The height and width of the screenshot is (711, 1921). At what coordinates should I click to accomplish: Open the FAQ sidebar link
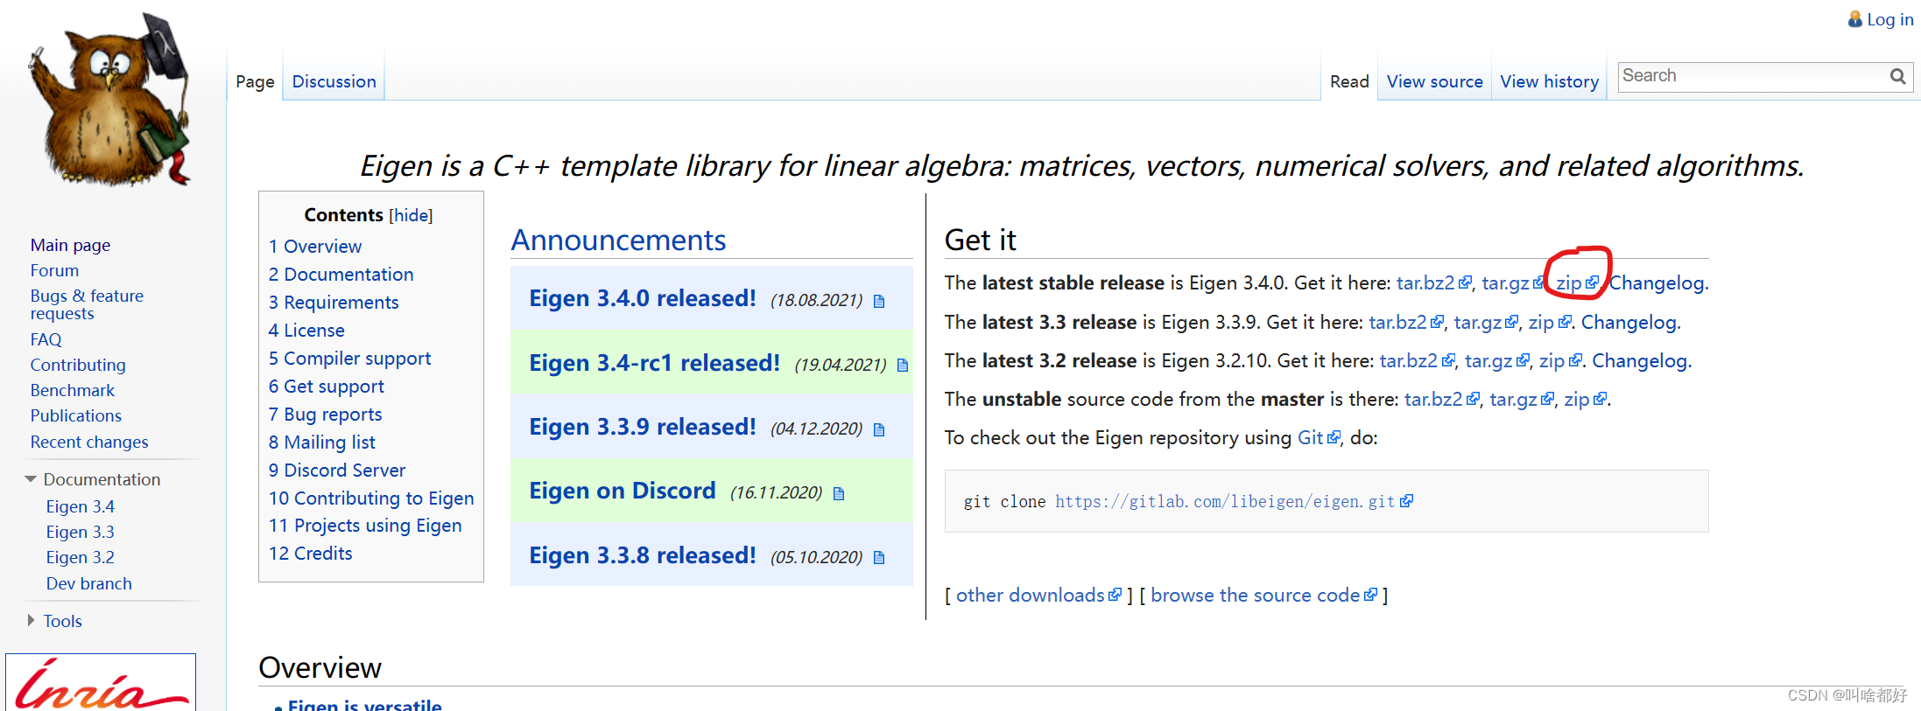[x=46, y=339]
